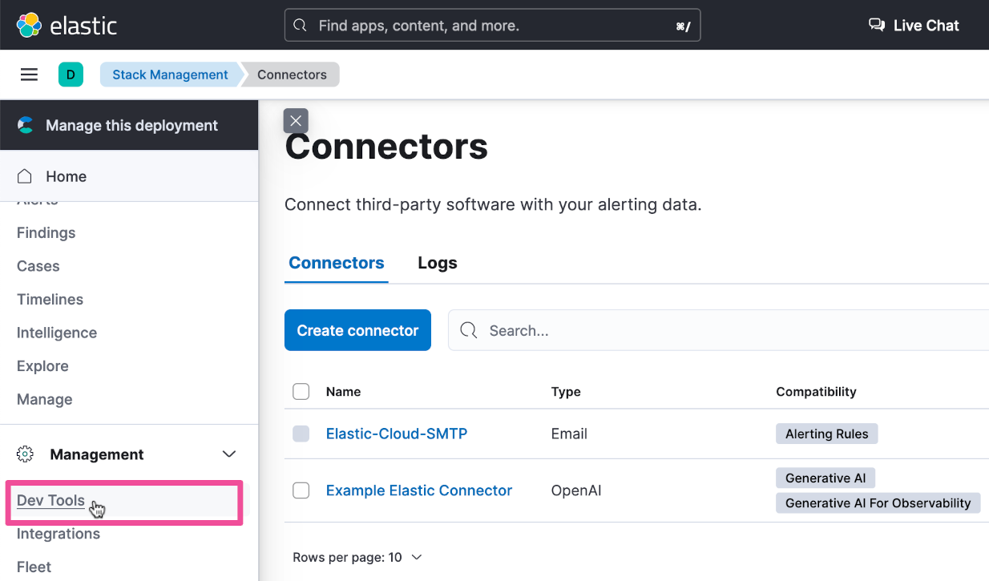This screenshot has width=989, height=581.
Task: Switch to the Logs tab
Action: pyautogui.click(x=437, y=263)
